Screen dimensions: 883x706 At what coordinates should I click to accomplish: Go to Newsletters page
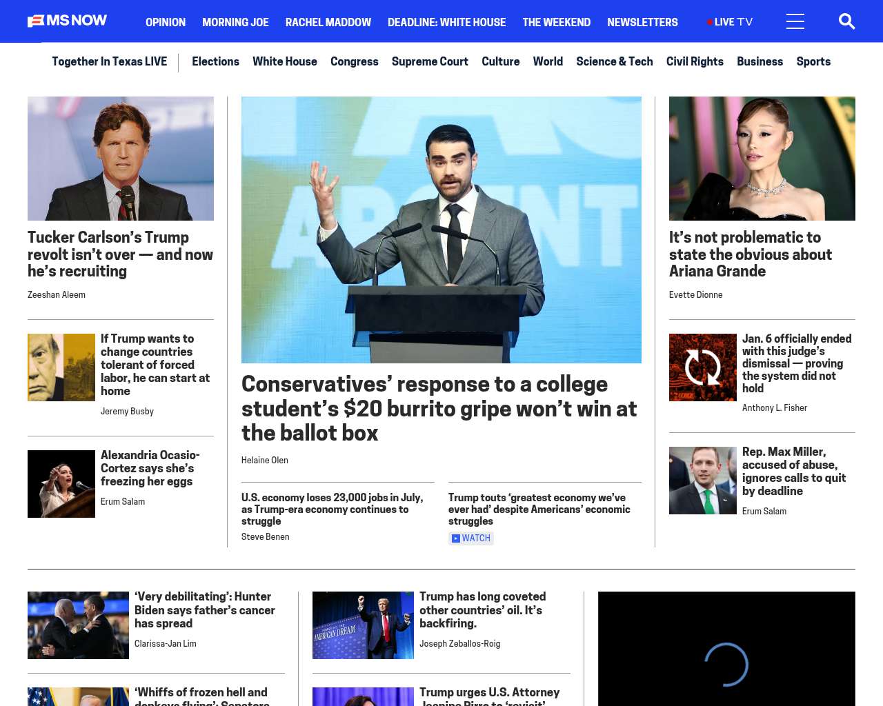tap(642, 22)
